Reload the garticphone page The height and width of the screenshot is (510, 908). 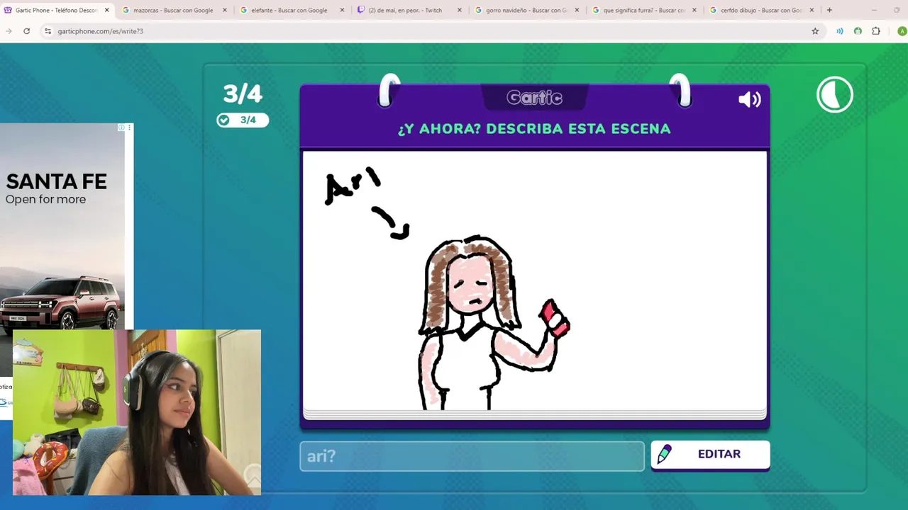click(26, 31)
